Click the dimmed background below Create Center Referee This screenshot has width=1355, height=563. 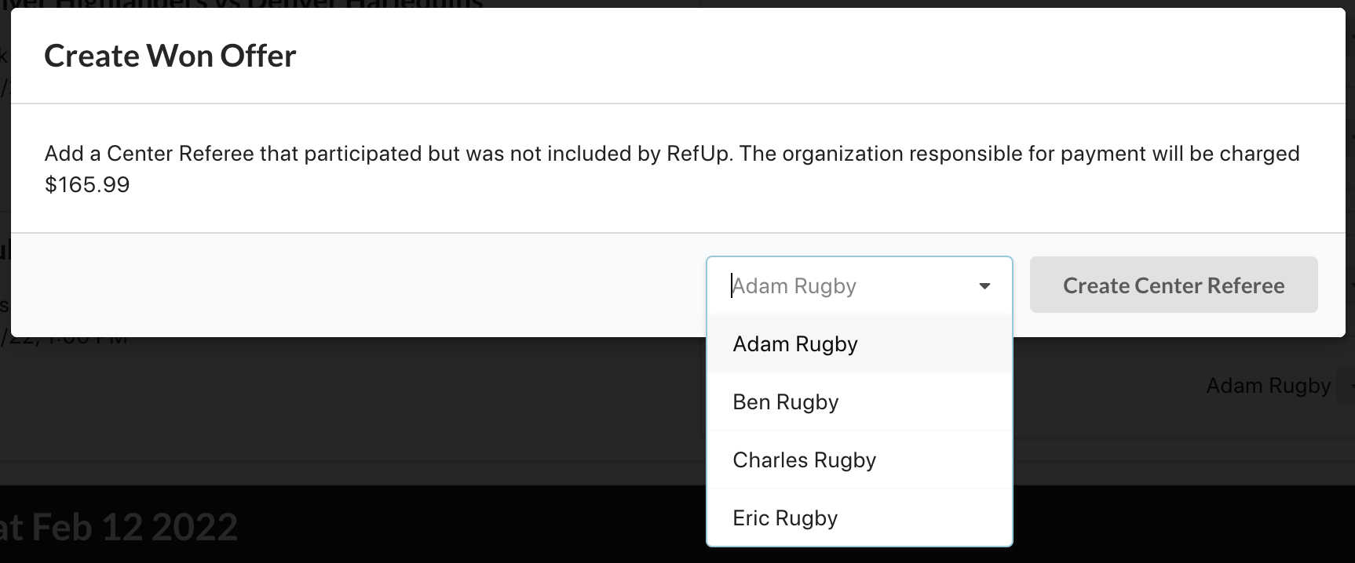click(x=1138, y=423)
